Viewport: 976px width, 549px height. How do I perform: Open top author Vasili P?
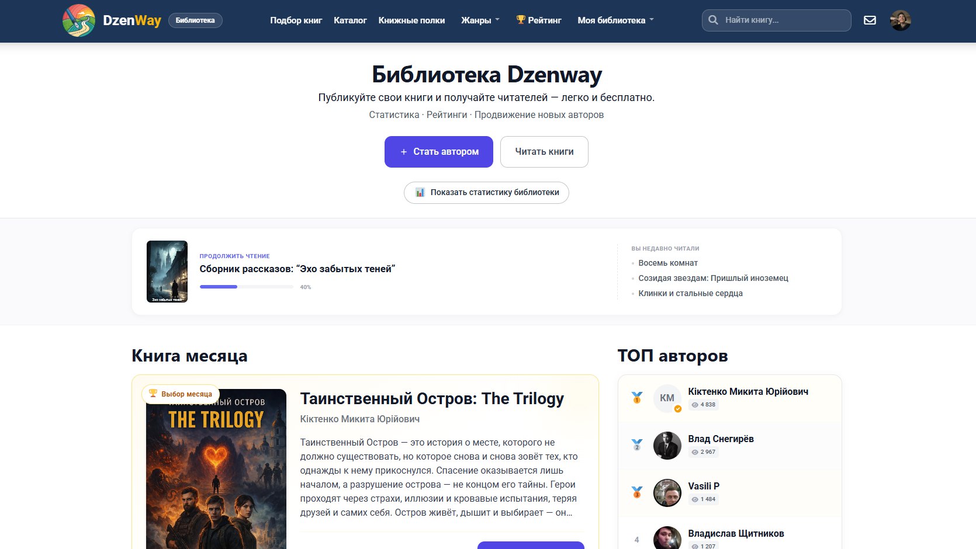tap(704, 487)
